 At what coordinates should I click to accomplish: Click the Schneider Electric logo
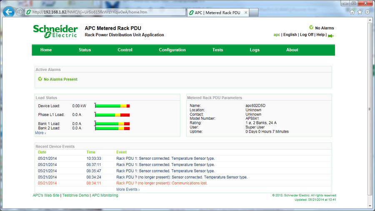click(55, 31)
